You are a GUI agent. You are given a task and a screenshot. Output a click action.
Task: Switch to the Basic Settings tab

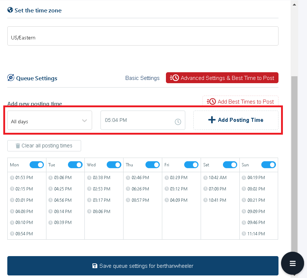pos(142,78)
